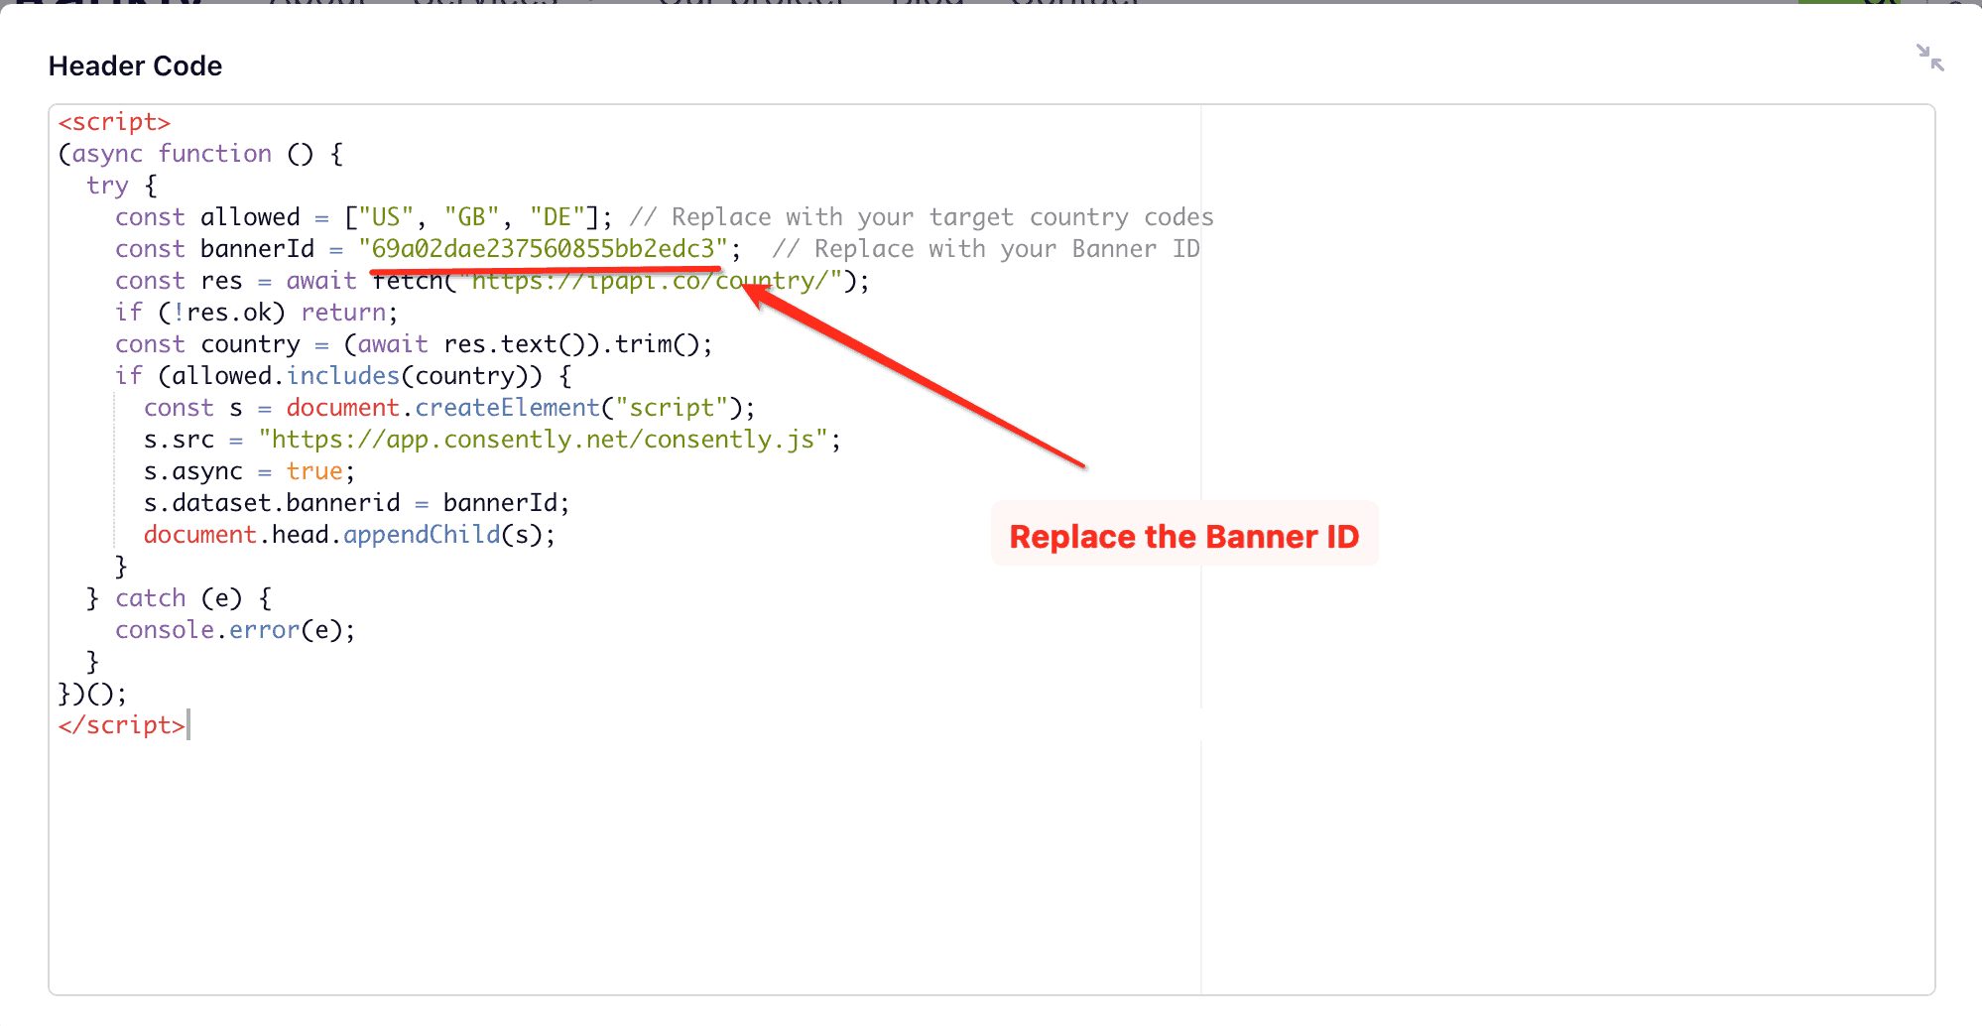Screen dimensions: 1982x1026
Task: Click the document.head.appendChild(s) line
Action: [x=349, y=535]
